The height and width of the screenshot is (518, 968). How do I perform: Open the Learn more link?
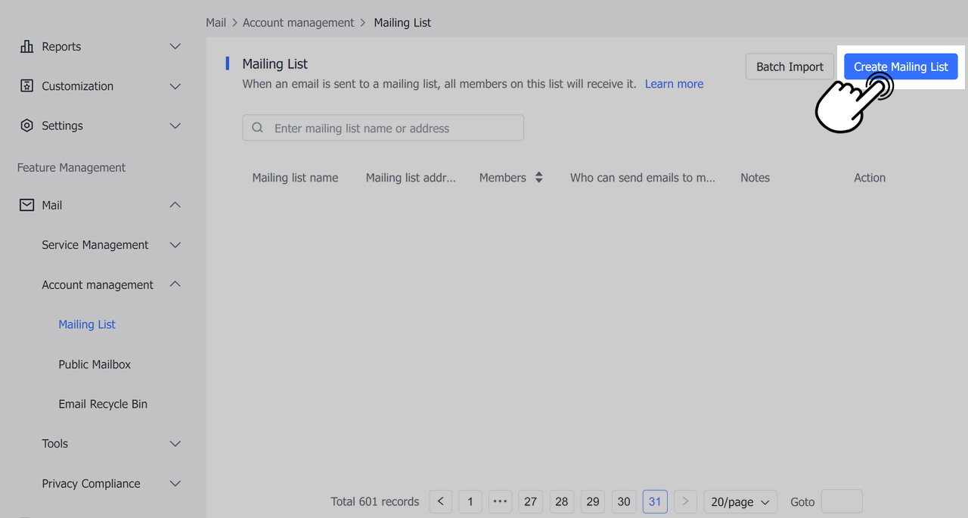(x=674, y=84)
